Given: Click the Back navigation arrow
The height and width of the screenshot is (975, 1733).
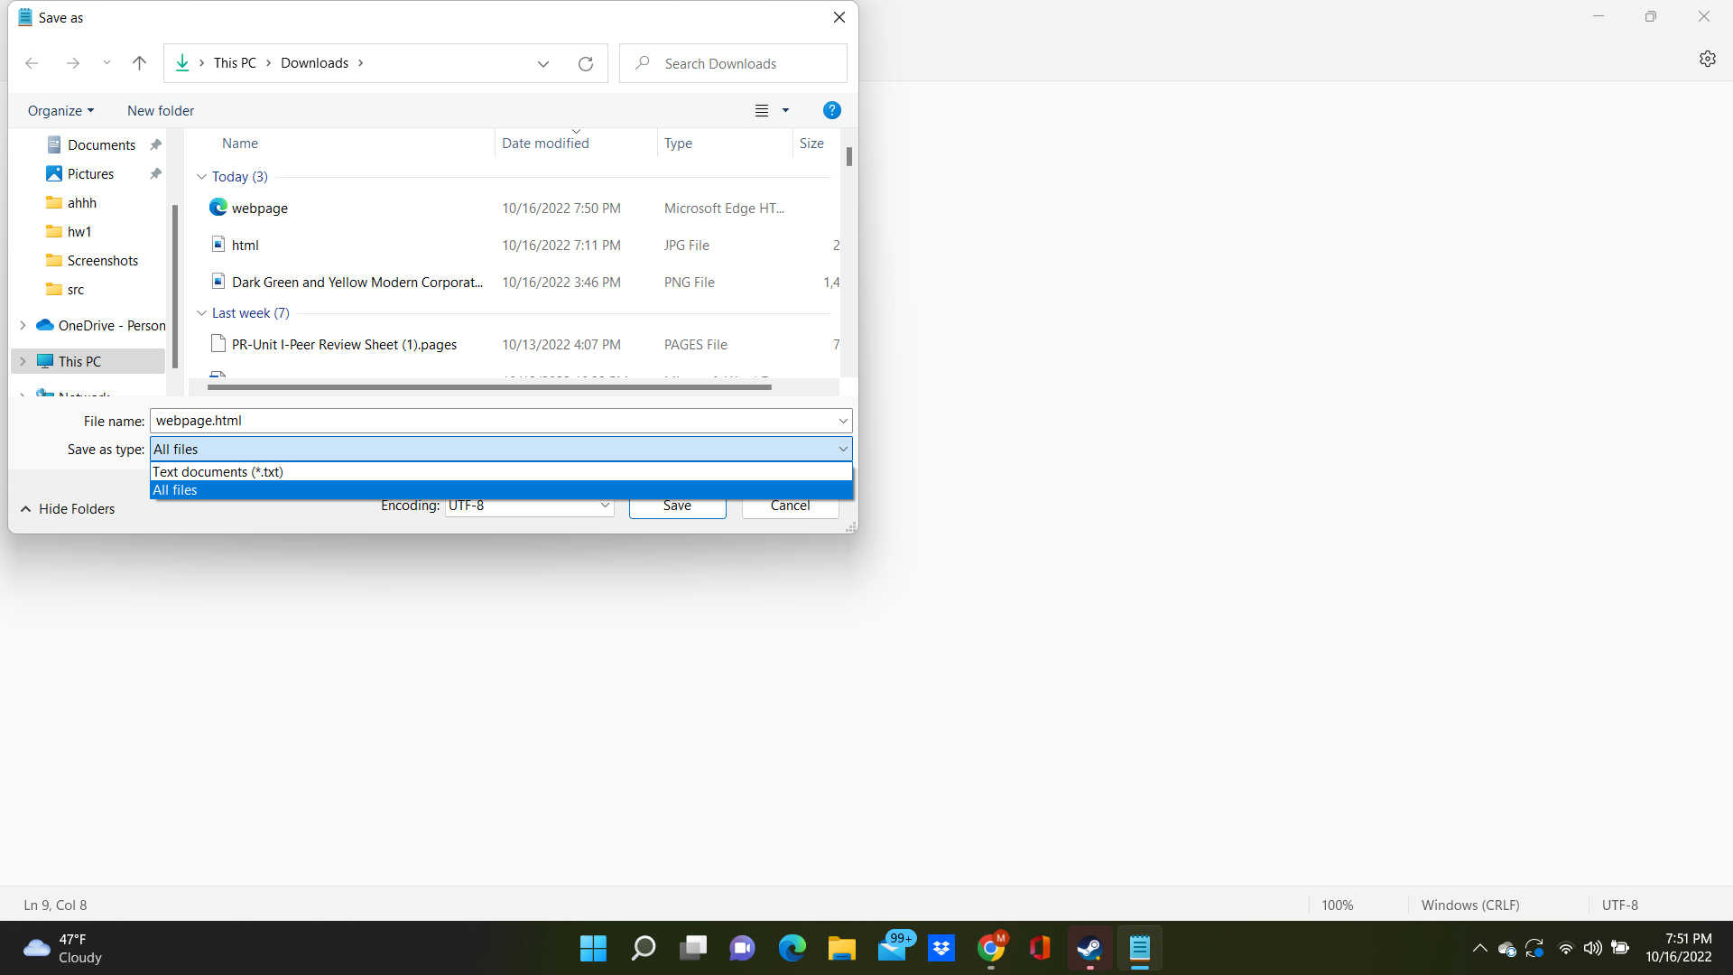Looking at the screenshot, I should pyautogui.click(x=32, y=63).
